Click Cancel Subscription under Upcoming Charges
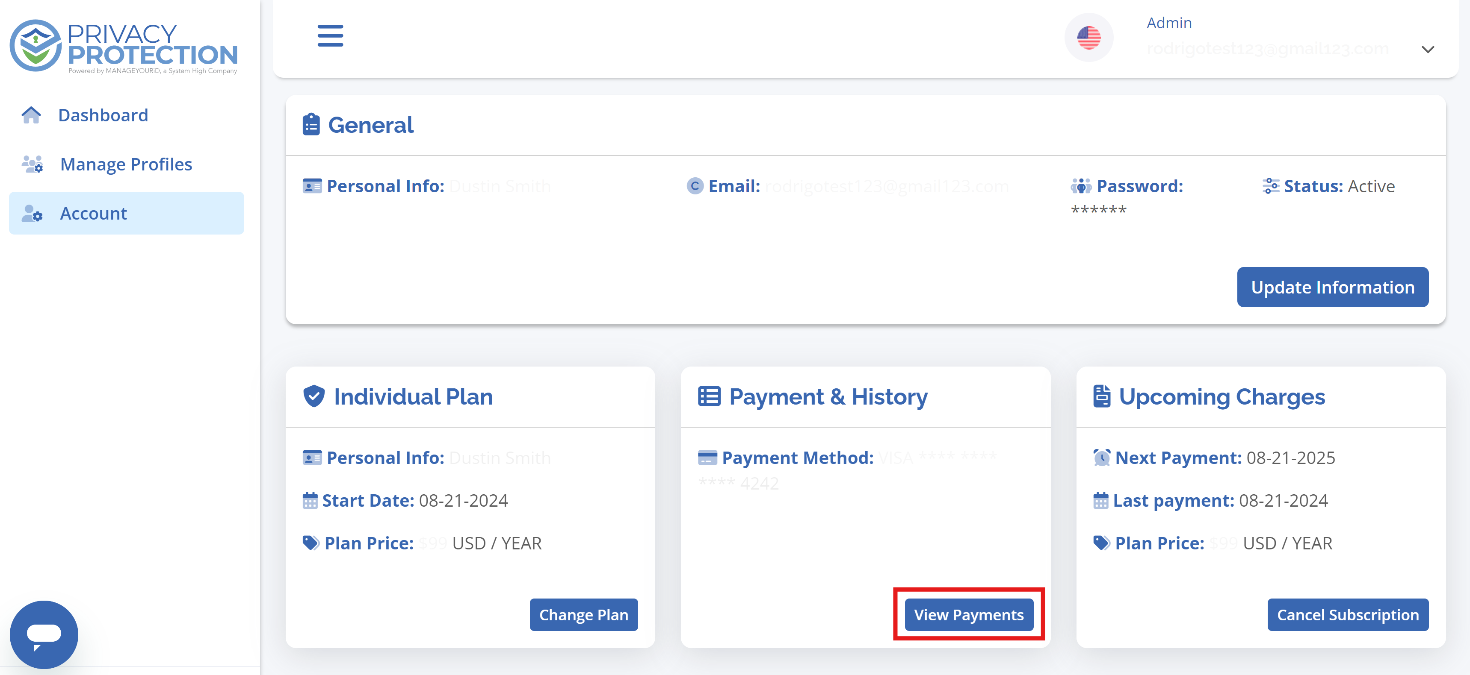 pos(1348,615)
